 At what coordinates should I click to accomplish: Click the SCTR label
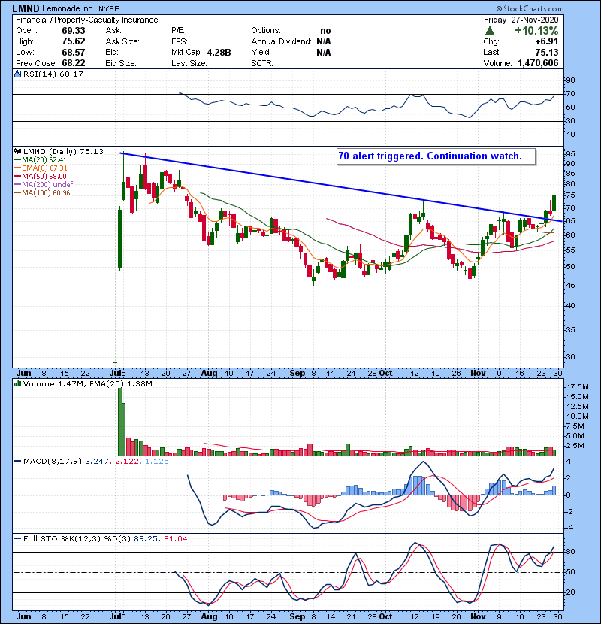tap(262, 63)
